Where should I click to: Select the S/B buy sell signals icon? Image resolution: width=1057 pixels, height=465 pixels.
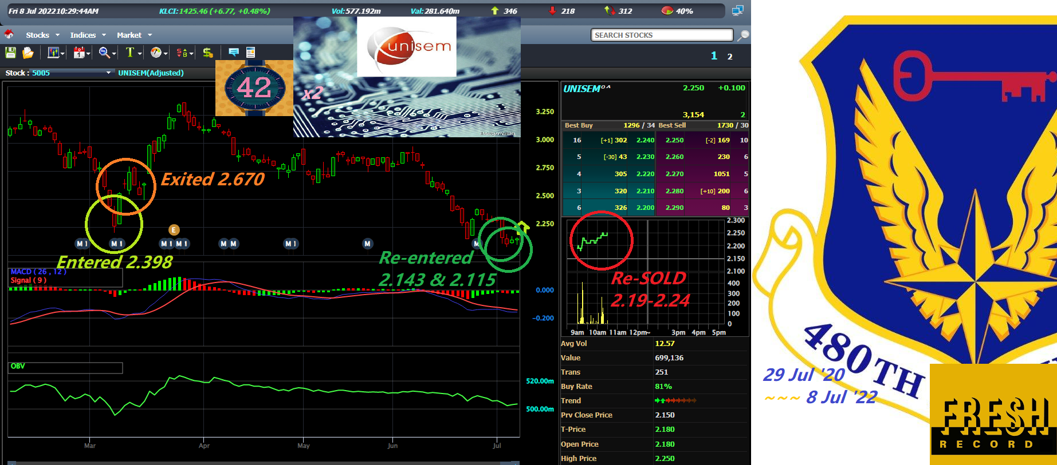coord(182,53)
